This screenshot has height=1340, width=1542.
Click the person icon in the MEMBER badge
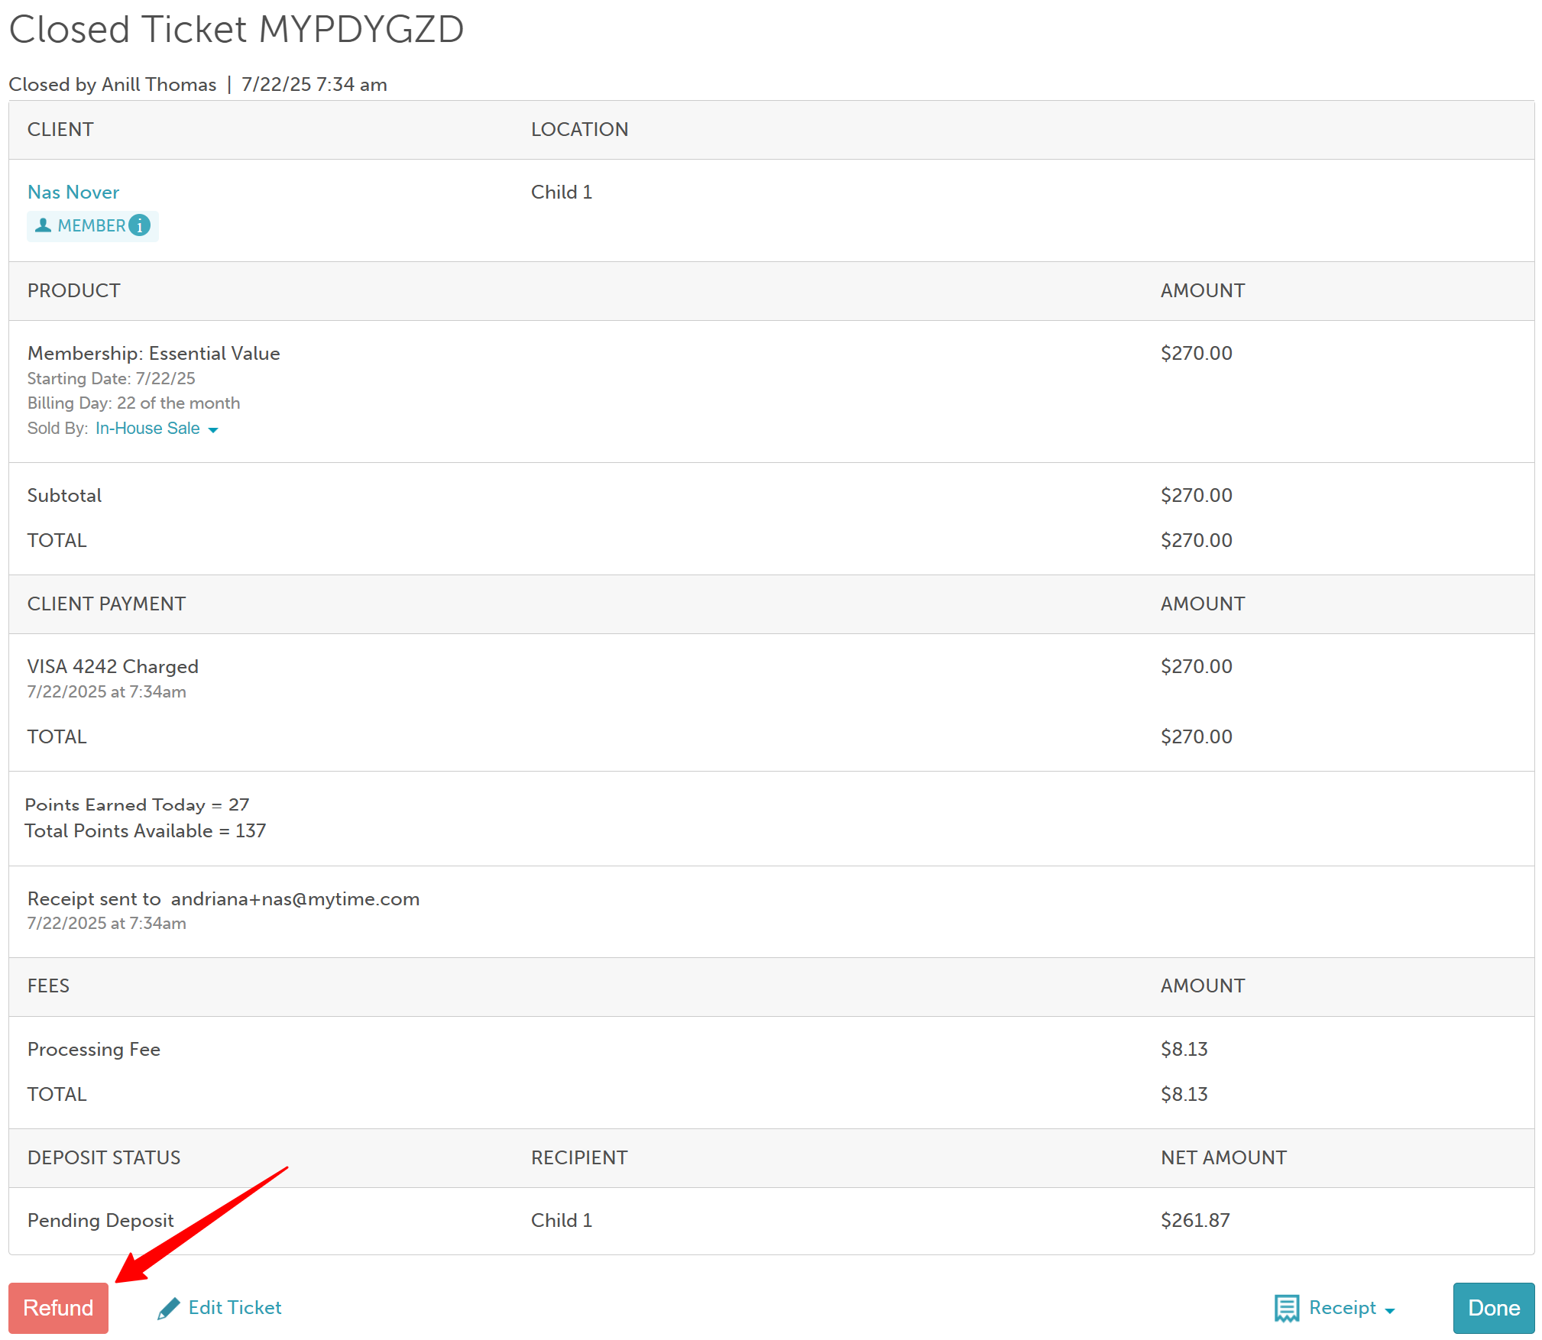click(x=44, y=225)
